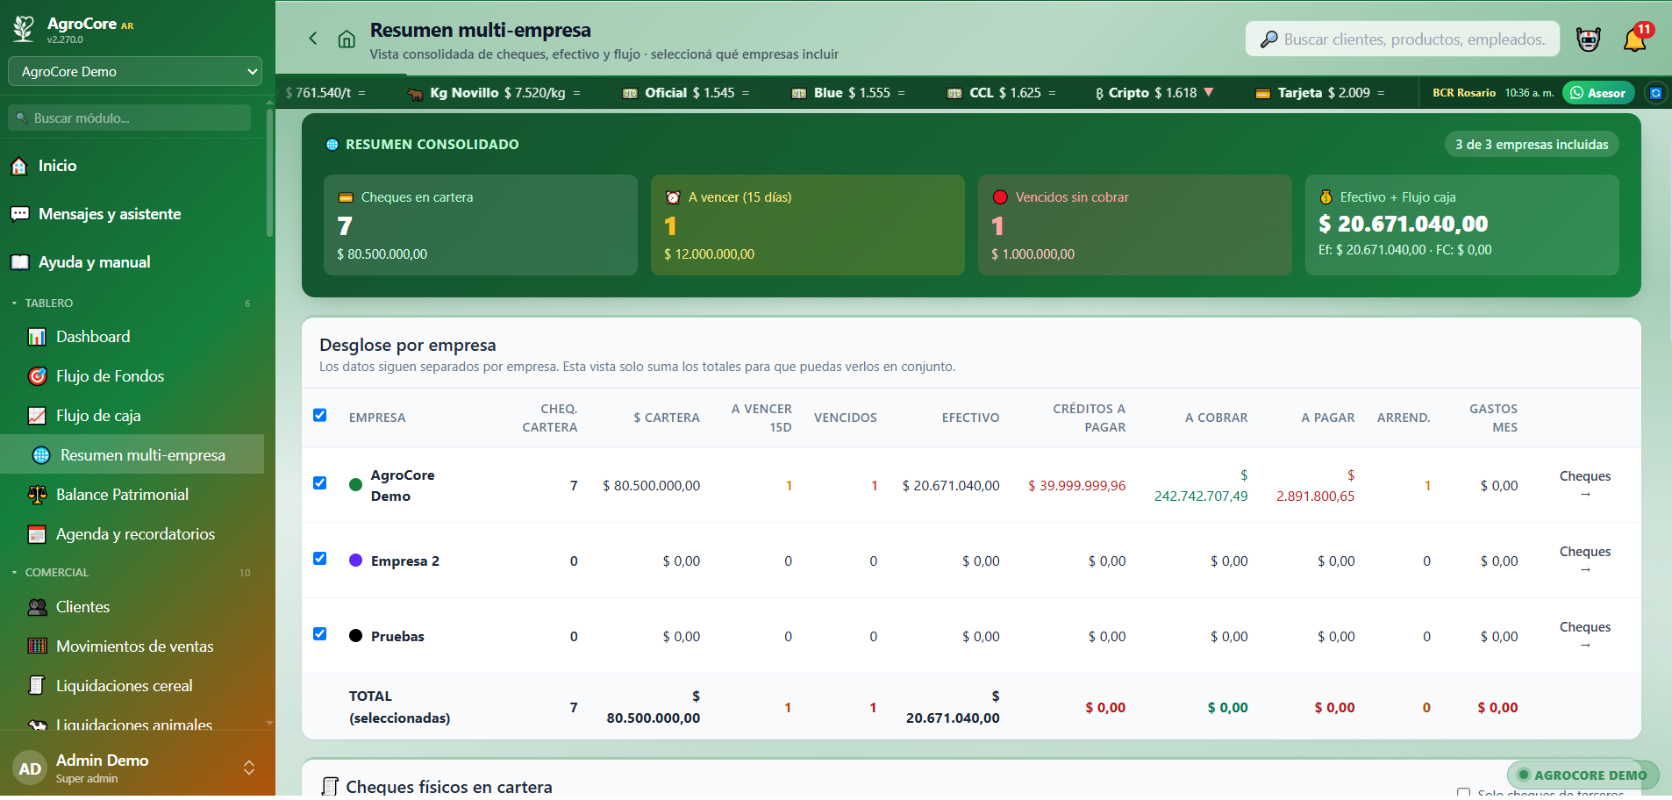Click the Kg Novillo cow icon in ticker
This screenshot has width=1672, height=800.
(x=416, y=93)
